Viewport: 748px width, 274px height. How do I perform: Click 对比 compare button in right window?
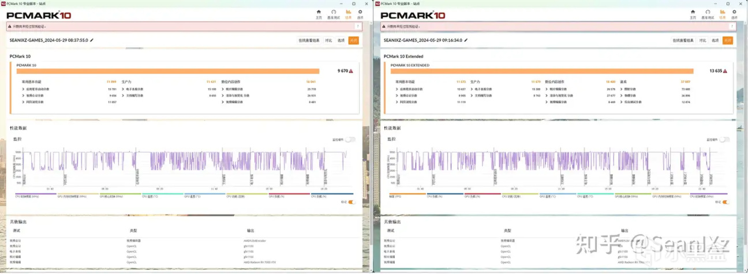pos(702,40)
